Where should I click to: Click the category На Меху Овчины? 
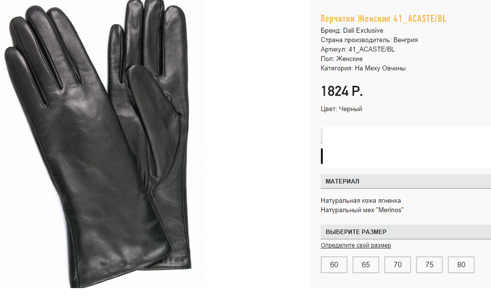click(380, 68)
